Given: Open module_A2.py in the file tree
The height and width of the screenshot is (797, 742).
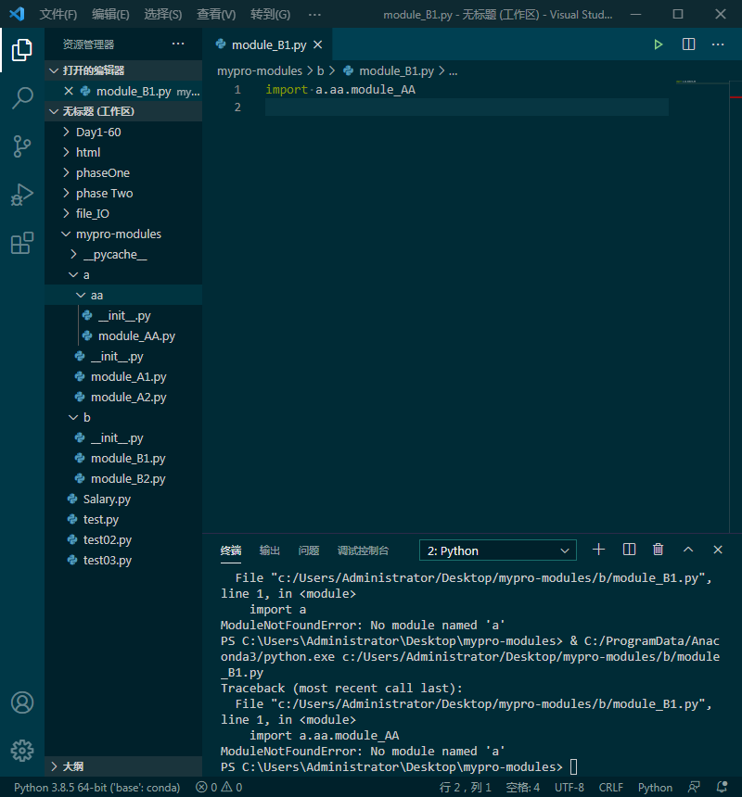Looking at the screenshot, I should point(123,397).
